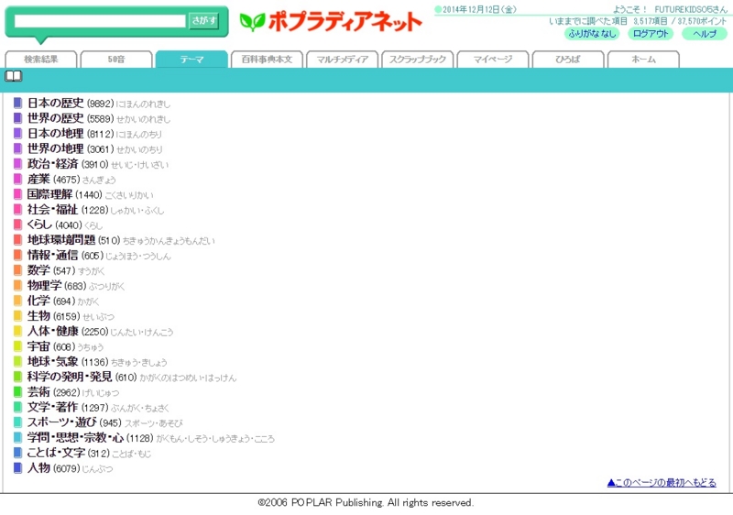Click the book icon beside くらし

point(17,225)
